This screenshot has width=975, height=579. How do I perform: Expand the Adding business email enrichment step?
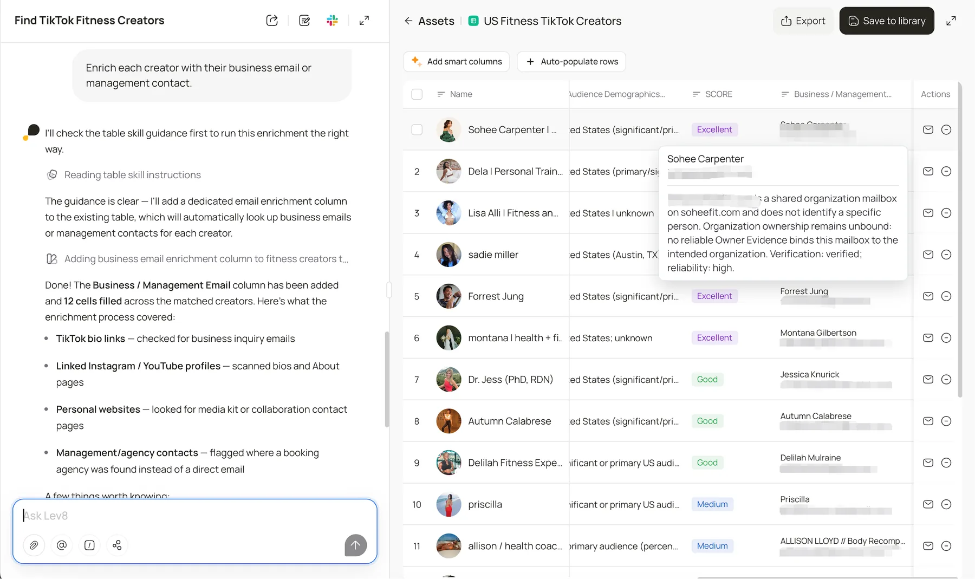198,259
